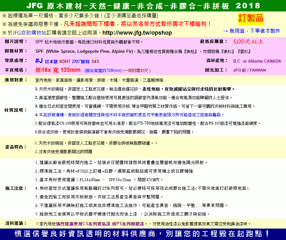Screen dimensions: 286x240
Task: Click the text KDHT 2X6"原料 S4S
Action: [x=79, y=61]
